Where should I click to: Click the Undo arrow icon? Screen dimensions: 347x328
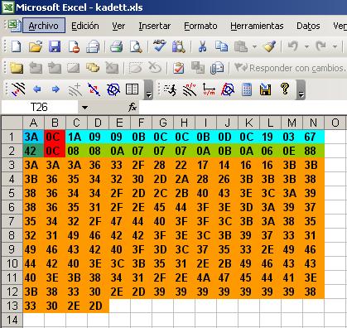tap(293, 46)
